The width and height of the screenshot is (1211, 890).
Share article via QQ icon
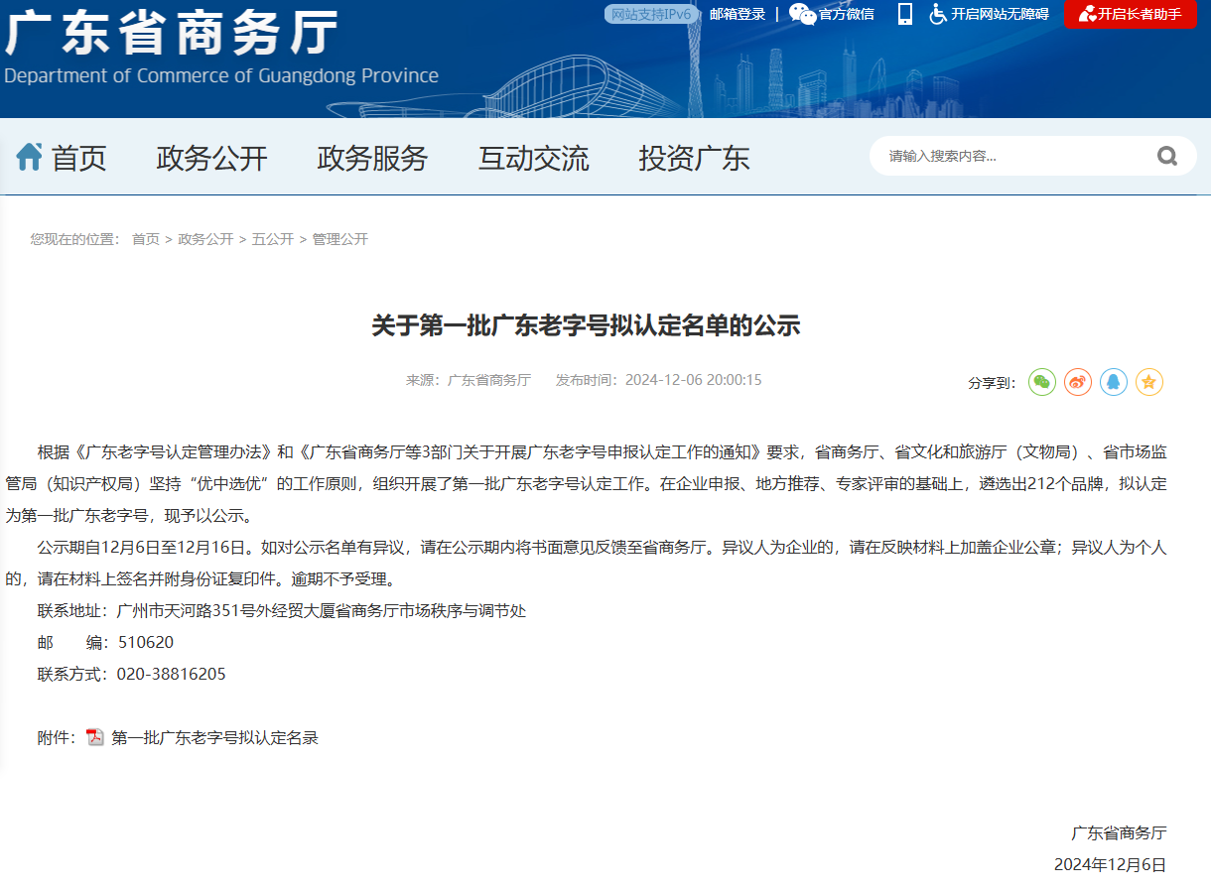coord(1113,382)
